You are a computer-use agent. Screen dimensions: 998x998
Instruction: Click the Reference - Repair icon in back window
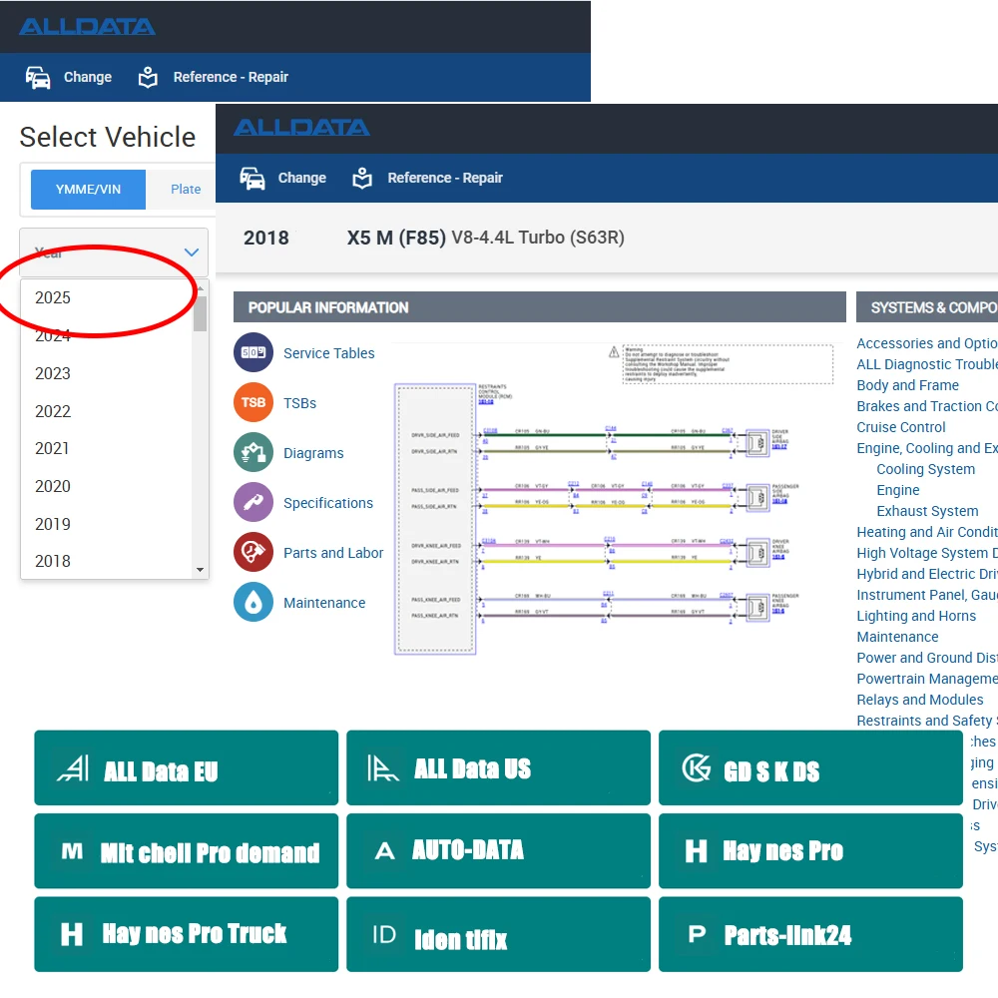148,77
